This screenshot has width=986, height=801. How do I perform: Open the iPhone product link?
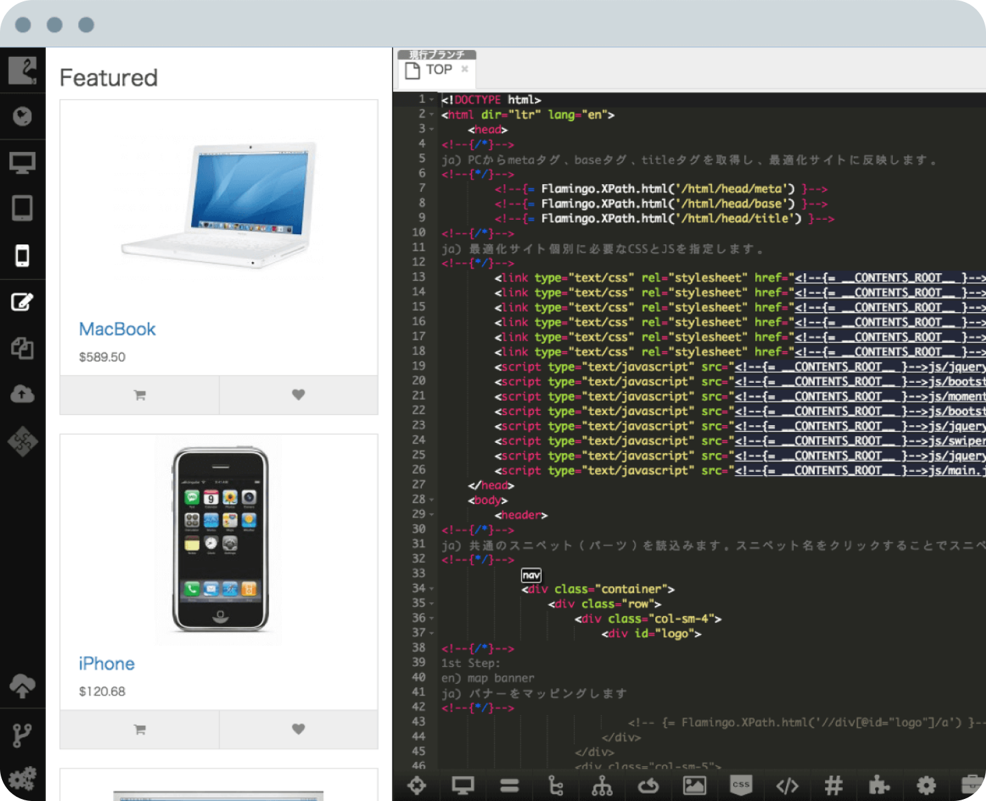106,664
